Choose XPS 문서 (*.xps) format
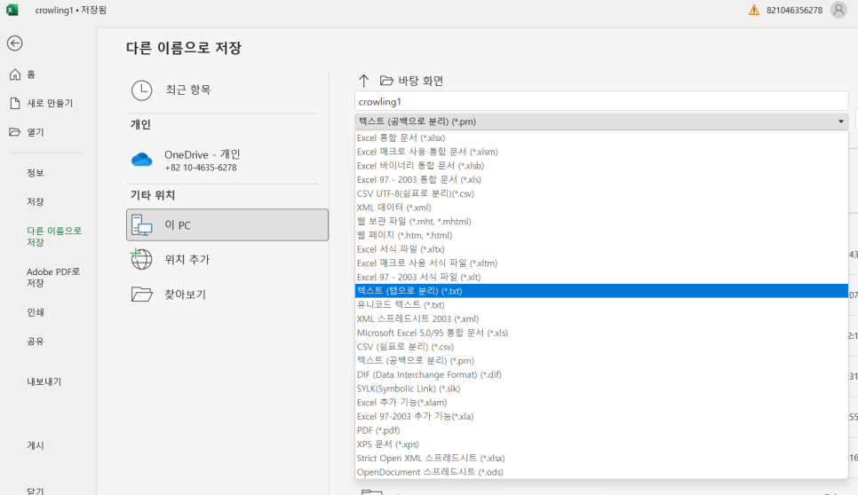 tap(601, 444)
